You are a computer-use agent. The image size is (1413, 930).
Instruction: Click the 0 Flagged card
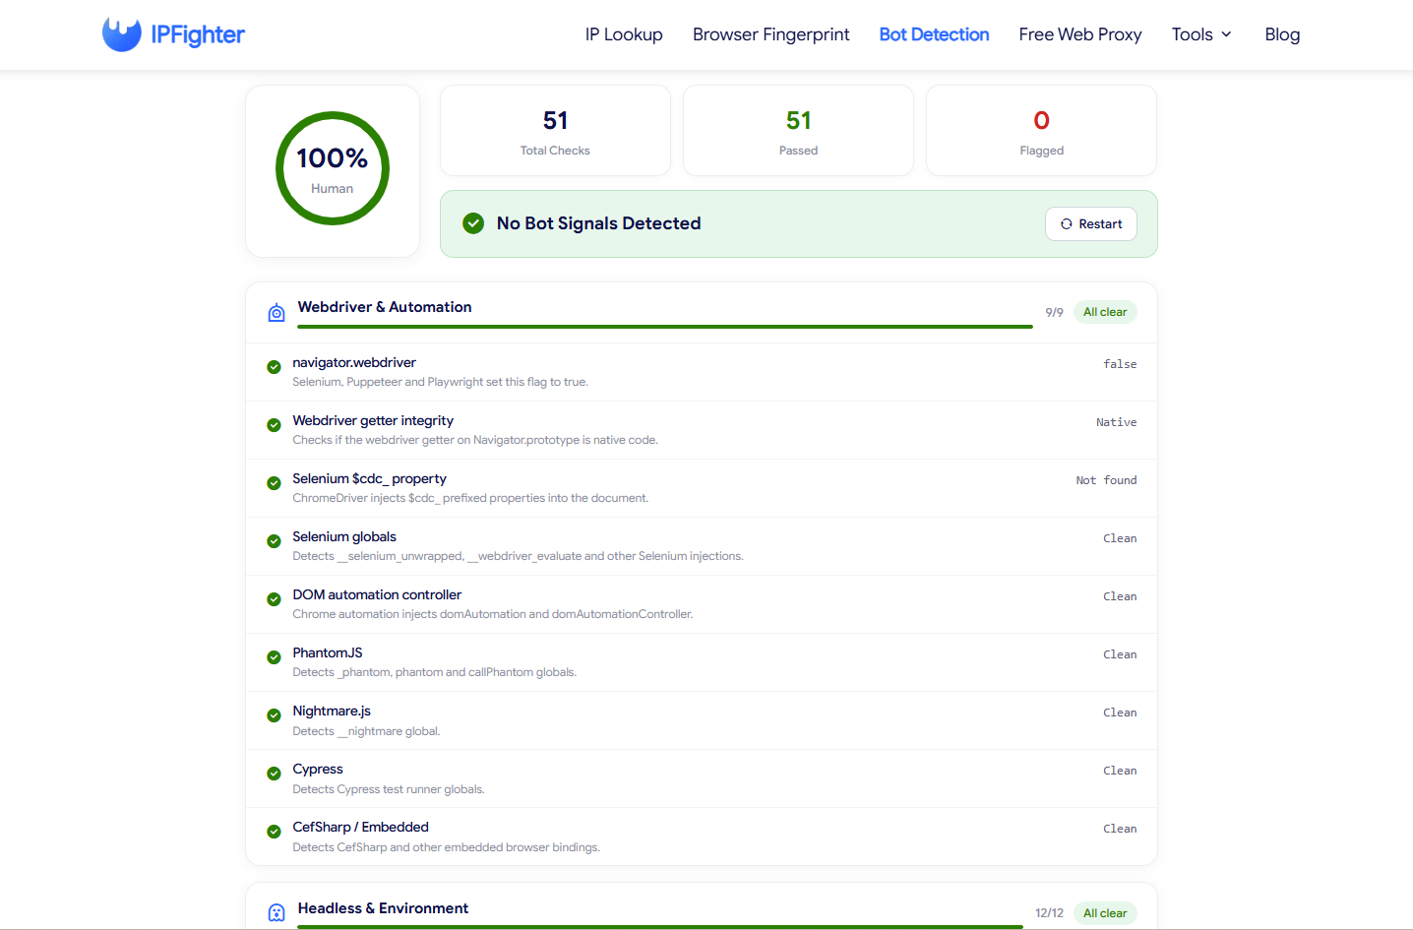[1041, 131]
